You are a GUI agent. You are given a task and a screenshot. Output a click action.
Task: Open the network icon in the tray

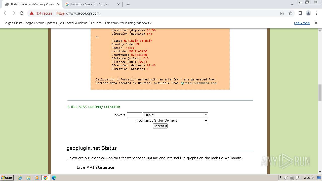[292, 178]
